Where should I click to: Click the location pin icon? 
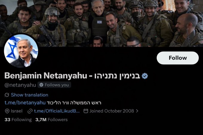click(x=7, y=111)
